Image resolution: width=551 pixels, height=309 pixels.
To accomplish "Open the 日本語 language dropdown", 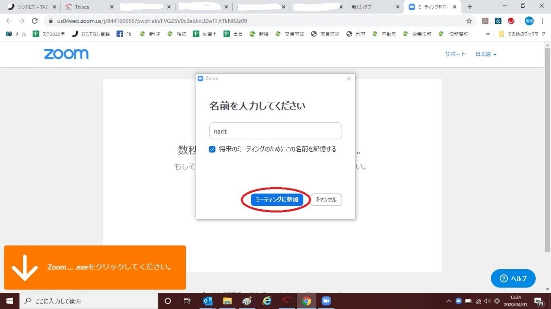I will pos(485,54).
